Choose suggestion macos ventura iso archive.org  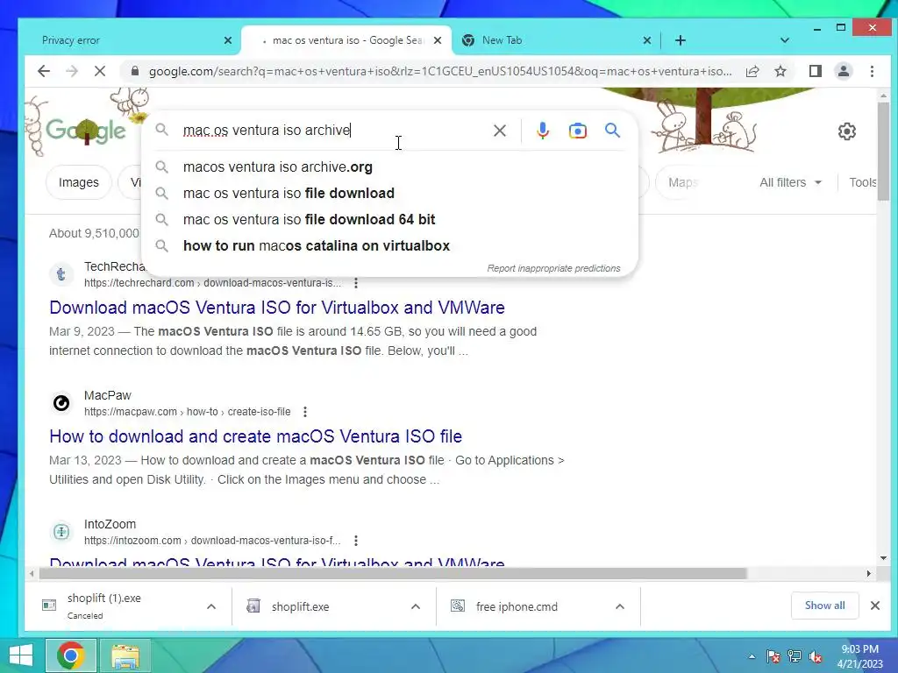[x=389, y=167]
